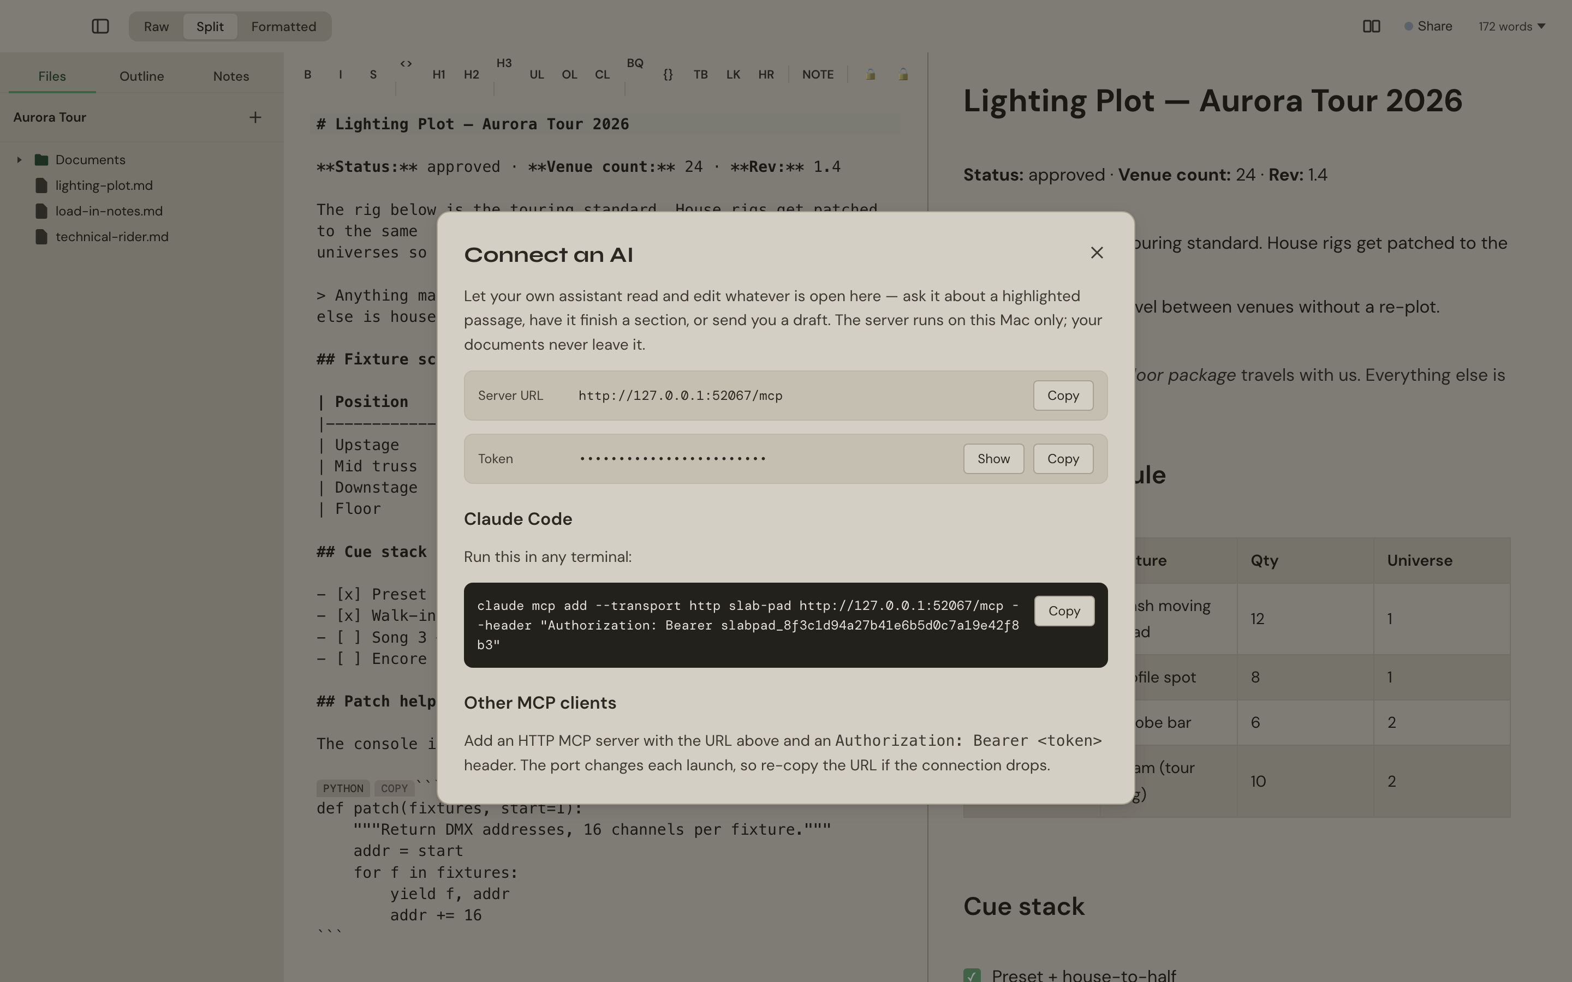Click the preview title 'Lighting Plot — Aurora Tour 2026'

click(x=1213, y=101)
